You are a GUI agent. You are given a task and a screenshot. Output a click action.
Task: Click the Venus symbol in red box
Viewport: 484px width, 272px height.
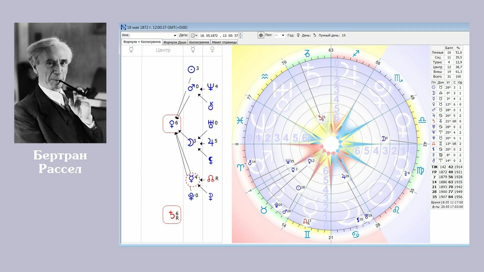tap(172, 124)
